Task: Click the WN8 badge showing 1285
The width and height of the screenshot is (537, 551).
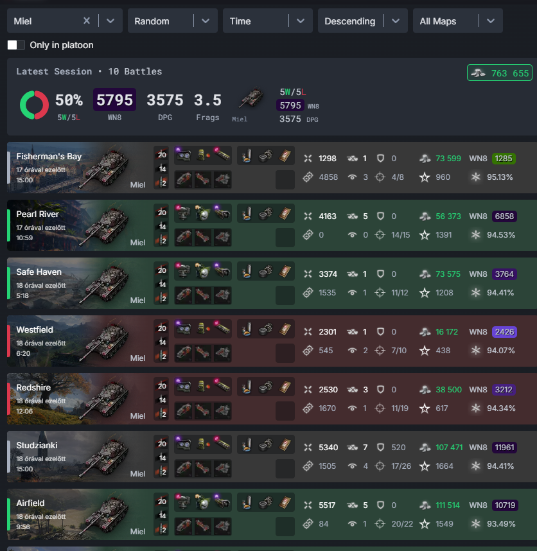Action: click(x=504, y=159)
